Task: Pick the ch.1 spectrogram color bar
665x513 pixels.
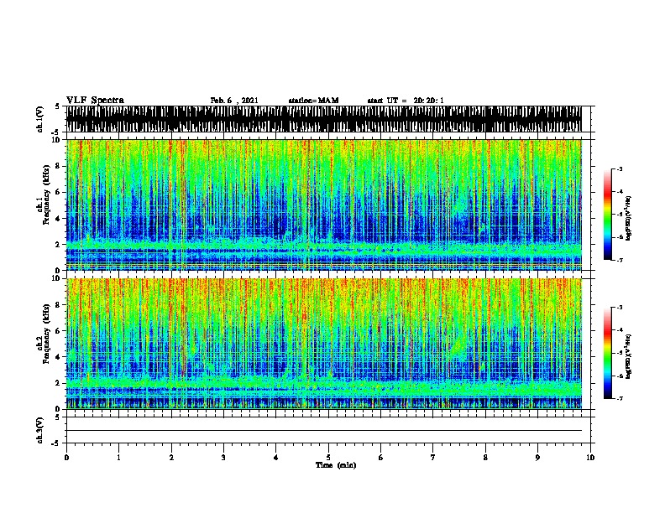Action: point(608,215)
